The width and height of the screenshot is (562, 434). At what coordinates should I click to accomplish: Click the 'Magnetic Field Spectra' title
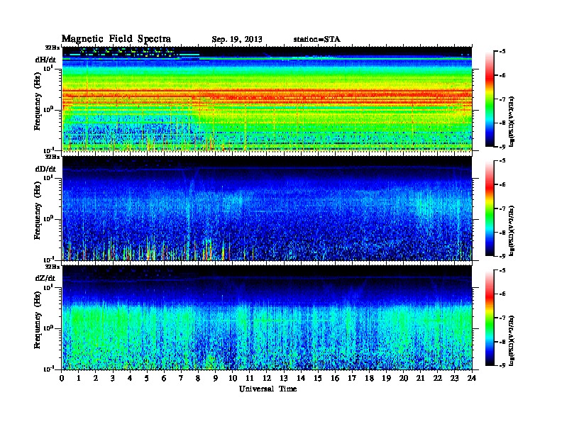[x=116, y=39]
